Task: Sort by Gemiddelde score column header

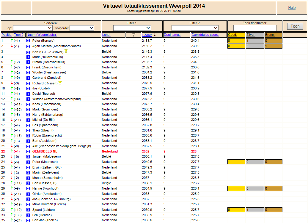Action: (x=205, y=35)
